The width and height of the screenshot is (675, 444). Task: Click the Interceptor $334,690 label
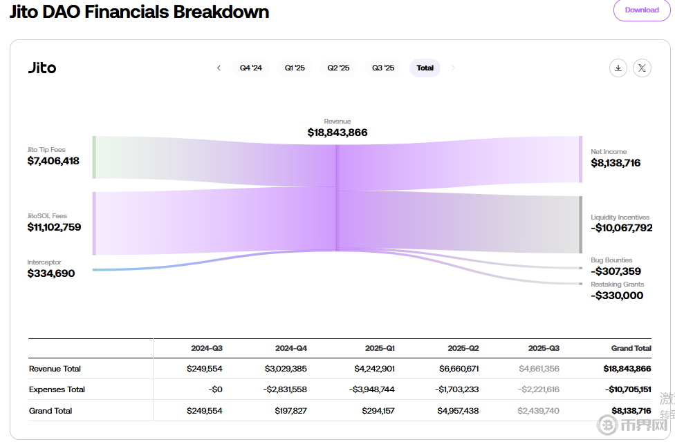[x=51, y=273]
